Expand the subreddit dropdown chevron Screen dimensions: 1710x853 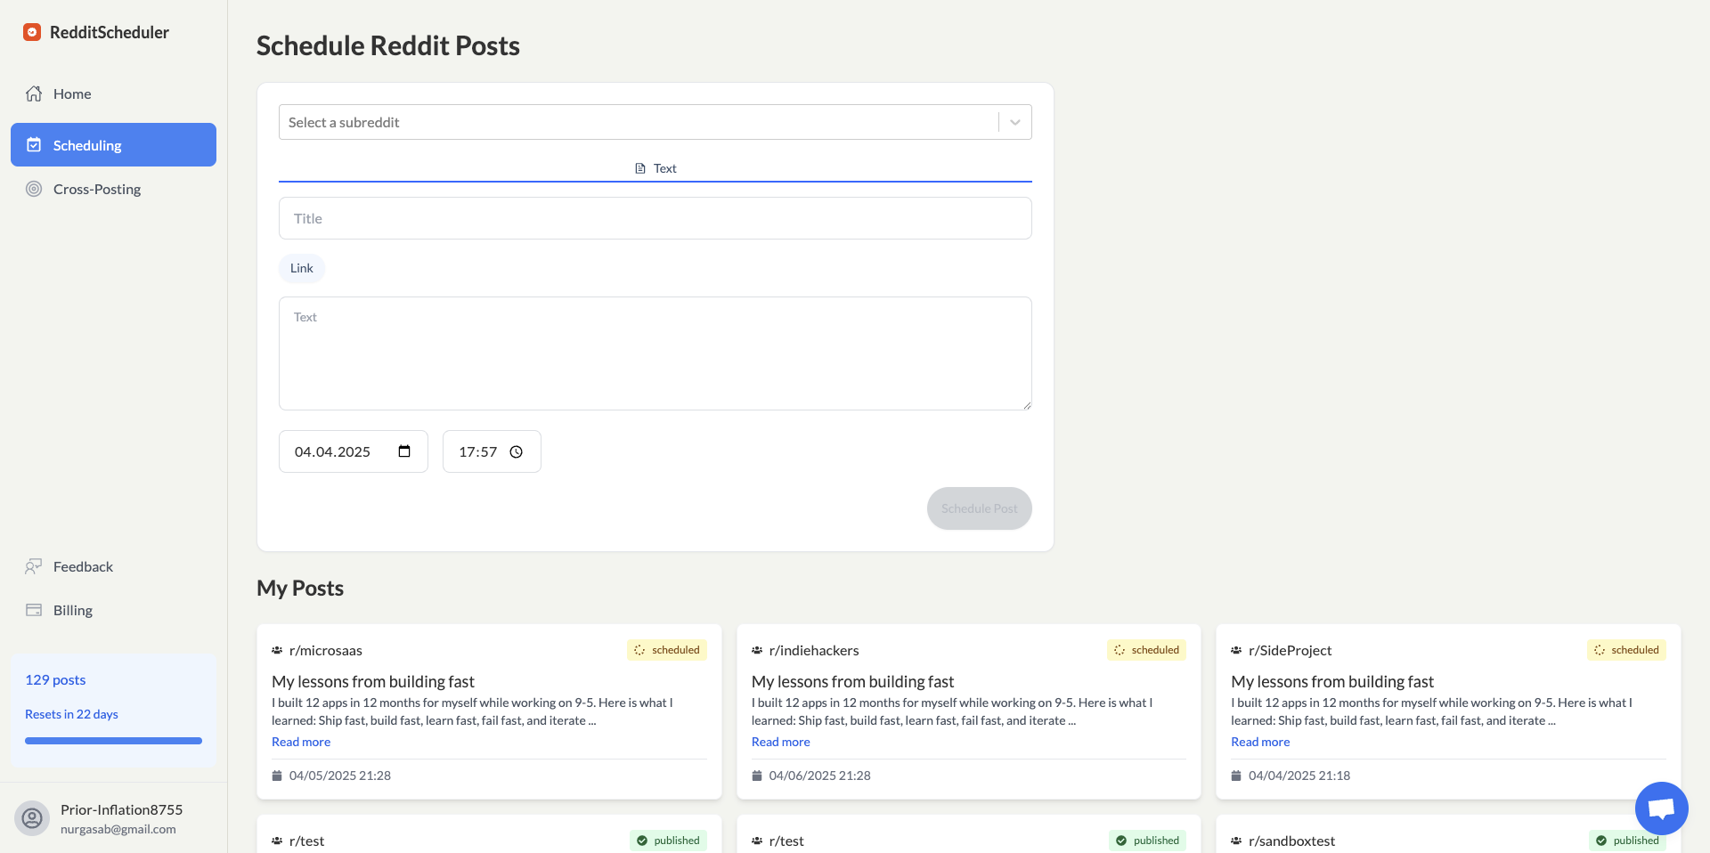1015,122
